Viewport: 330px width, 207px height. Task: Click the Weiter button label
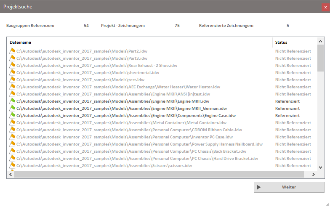coord(289,187)
